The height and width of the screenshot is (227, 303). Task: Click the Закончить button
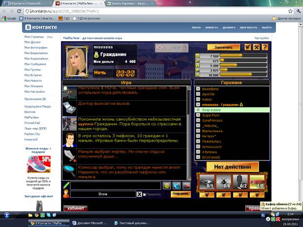point(224,47)
